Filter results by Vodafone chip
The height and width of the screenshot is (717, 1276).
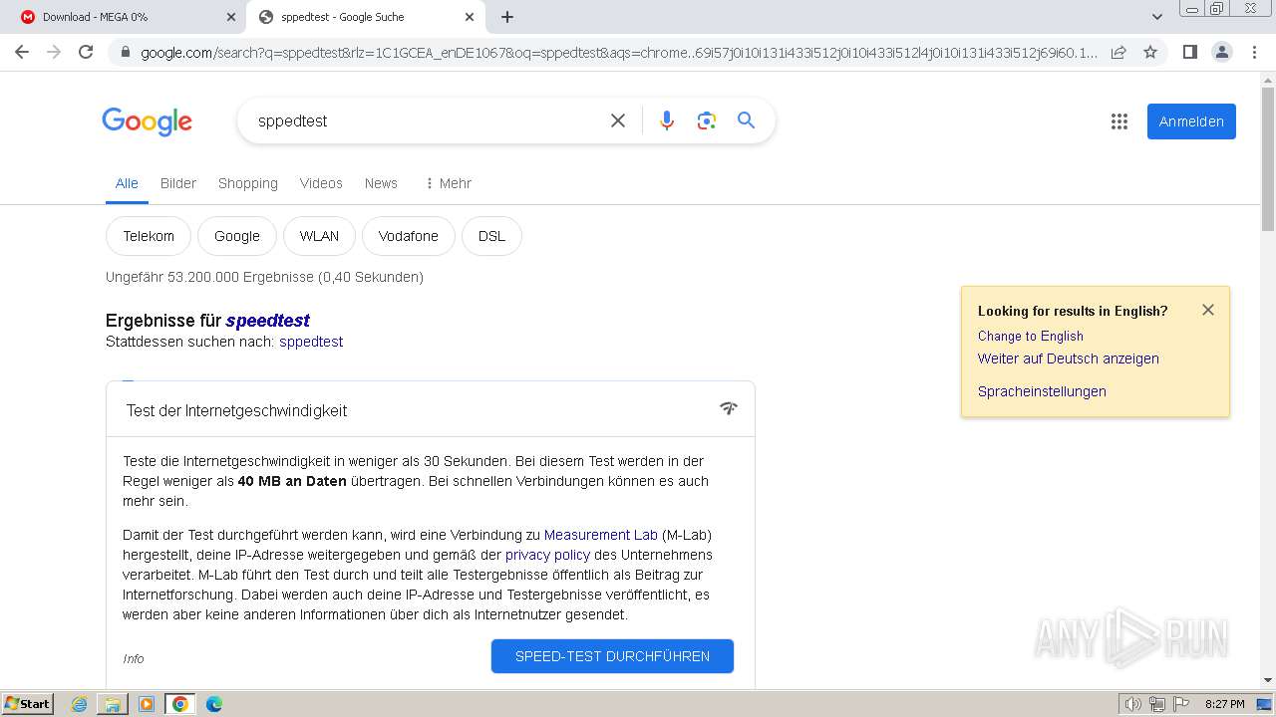[409, 236]
